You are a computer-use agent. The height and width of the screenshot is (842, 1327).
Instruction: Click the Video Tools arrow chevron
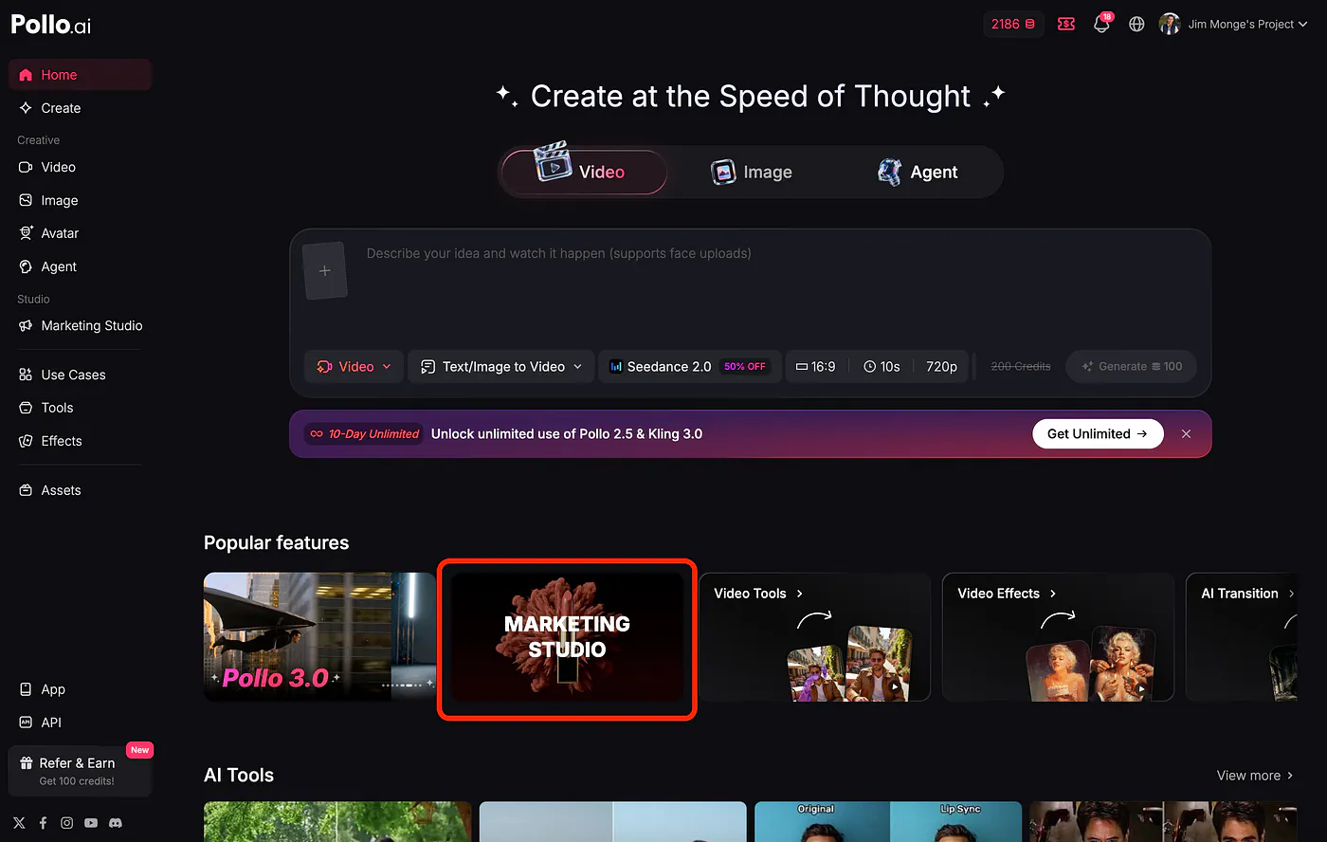tap(800, 594)
